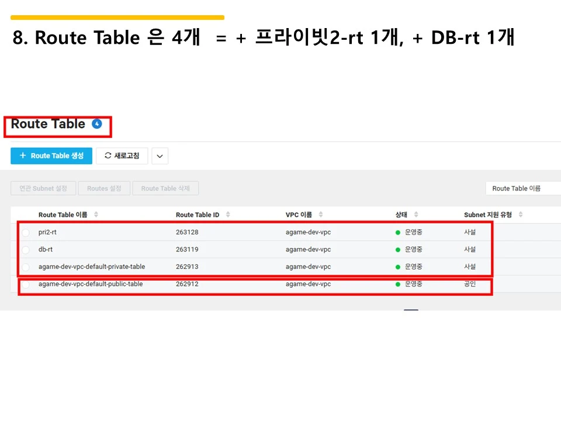Viewport: 561px width, 421px height.
Task: Click the Route Table 생성 button
Action: [51, 156]
